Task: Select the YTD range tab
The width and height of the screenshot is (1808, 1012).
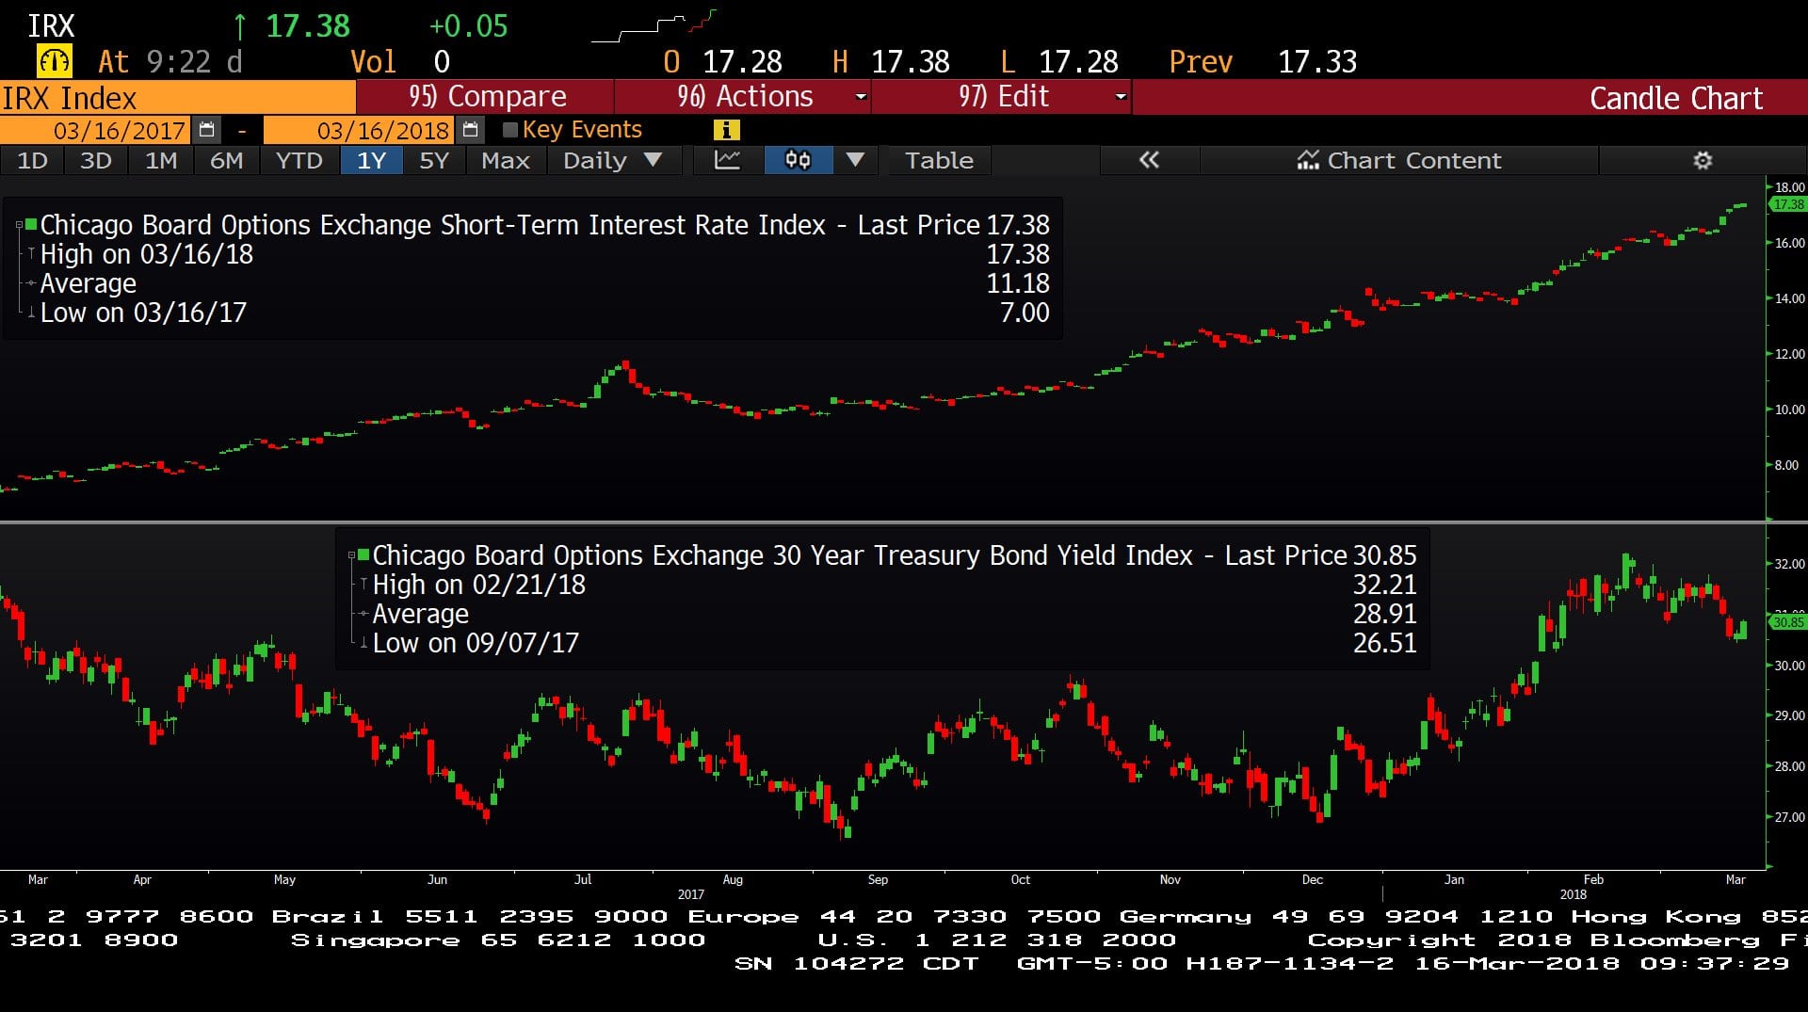Action: coord(299,160)
